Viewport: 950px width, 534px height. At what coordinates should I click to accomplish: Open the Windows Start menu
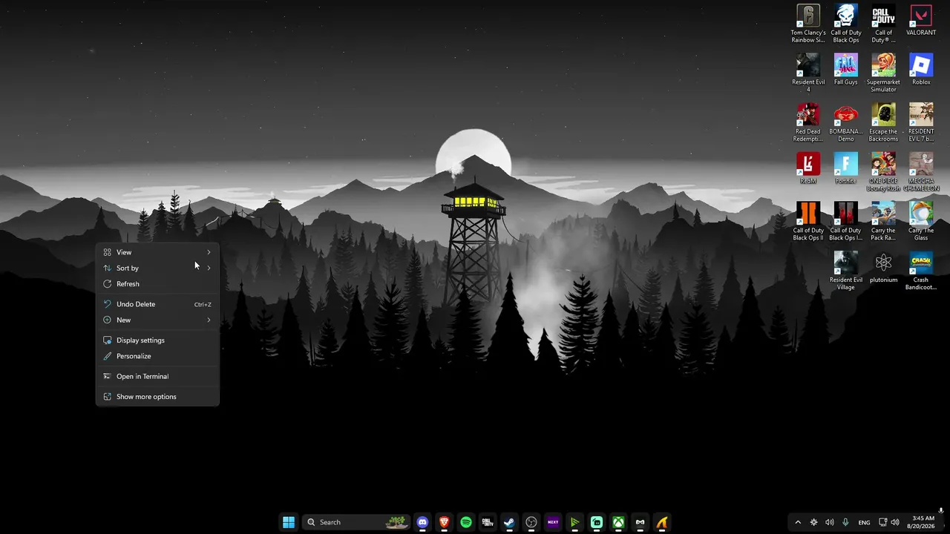point(289,522)
